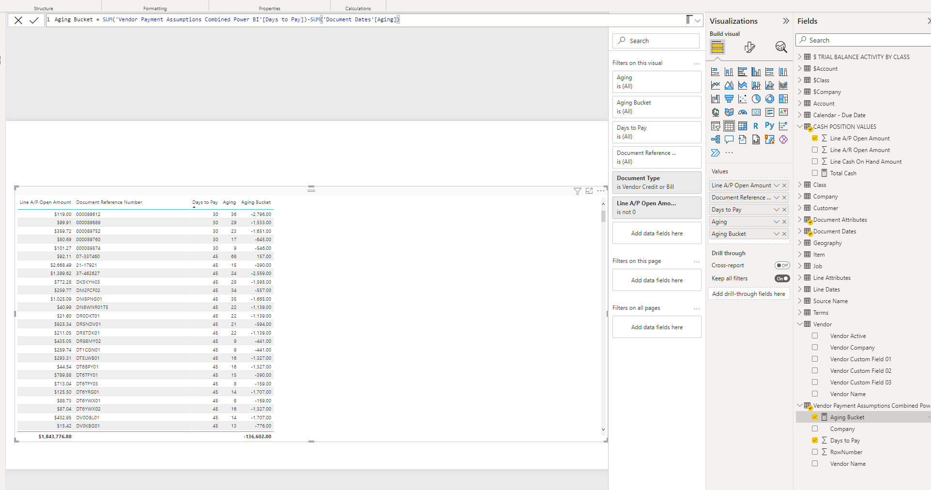Open the Format visual brush tab
931x490 pixels.
coord(749,47)
